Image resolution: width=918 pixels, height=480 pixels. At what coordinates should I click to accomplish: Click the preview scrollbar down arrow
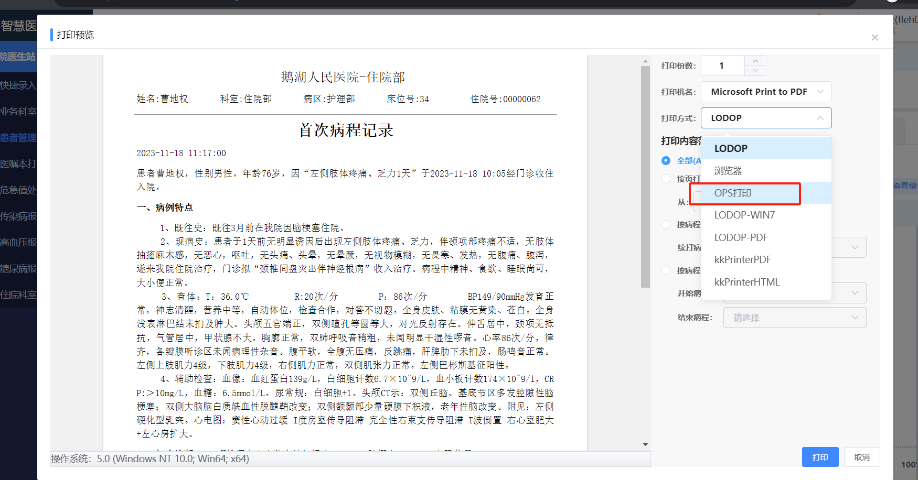click(645, 444)
